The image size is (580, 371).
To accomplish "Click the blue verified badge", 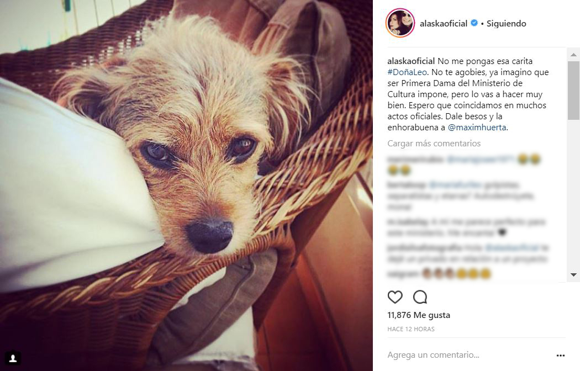I will click(474, 23).
